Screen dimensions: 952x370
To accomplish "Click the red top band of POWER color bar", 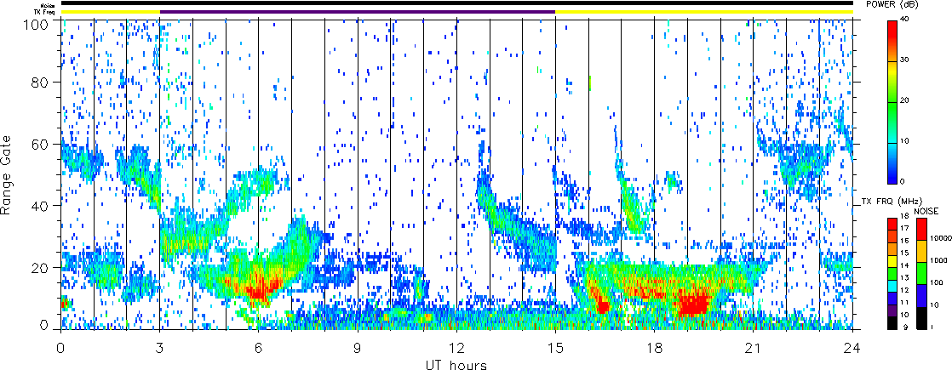I will pyautogui.click(x=892, y=41).
